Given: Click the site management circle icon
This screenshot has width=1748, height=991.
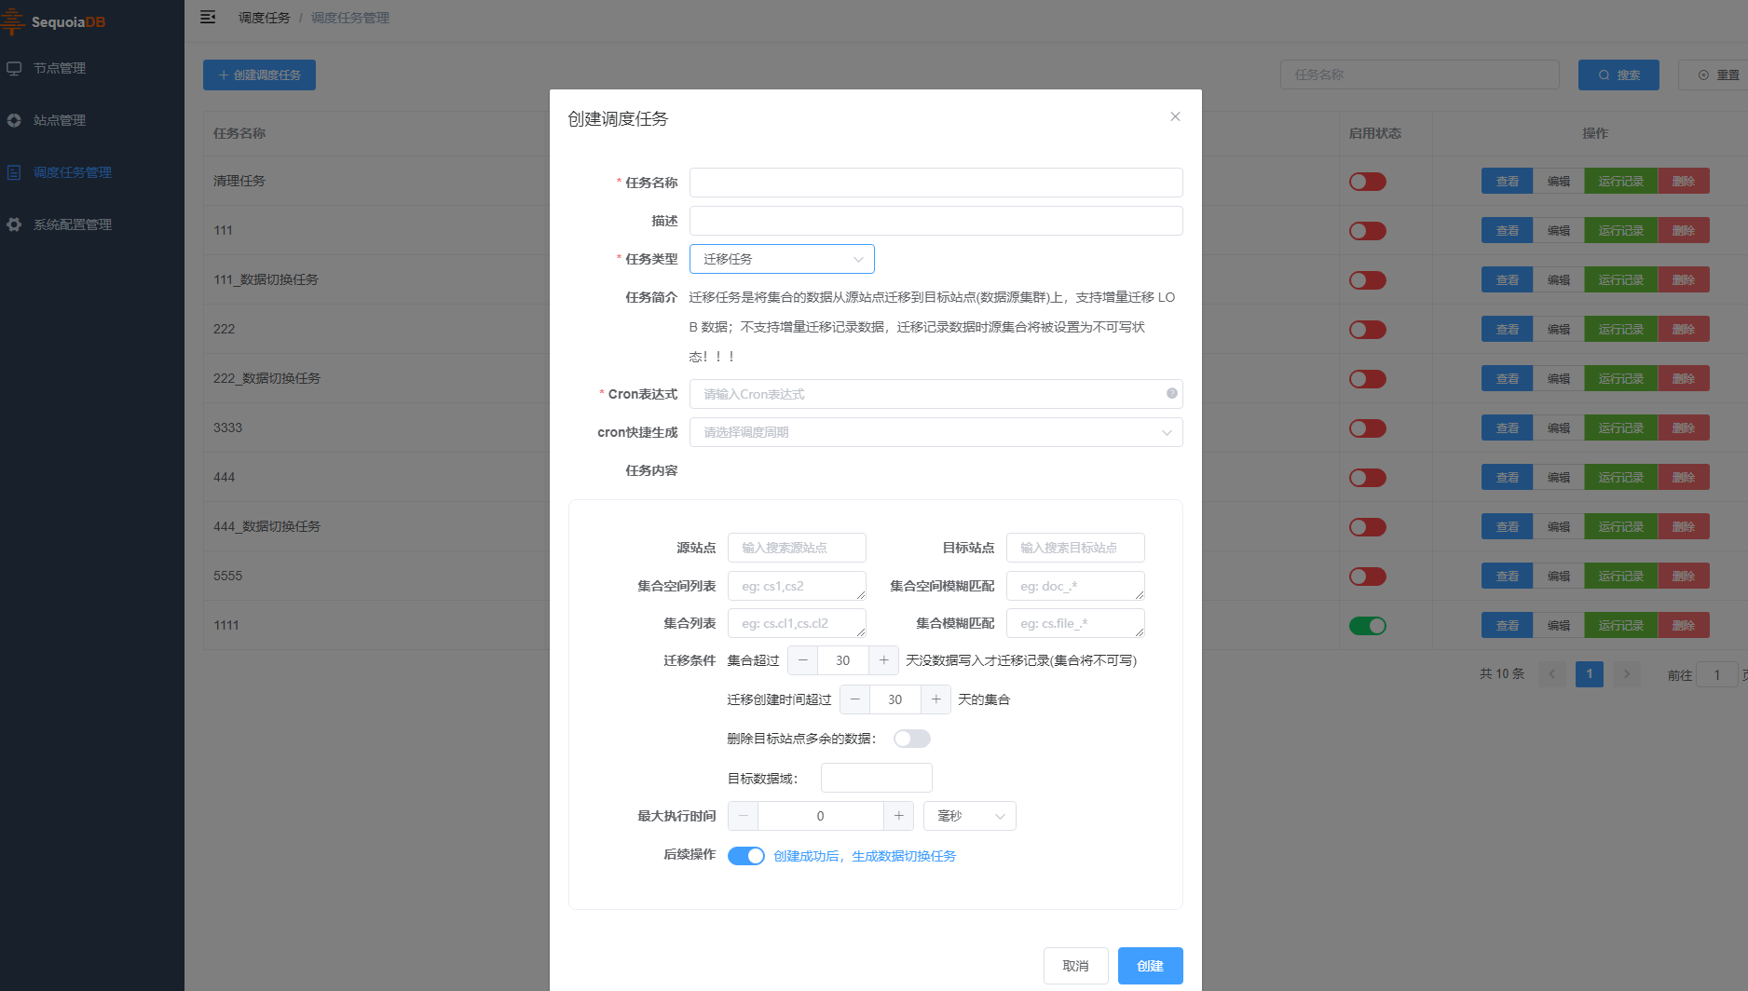Looking at the screenshot, I should click(14, 120).
